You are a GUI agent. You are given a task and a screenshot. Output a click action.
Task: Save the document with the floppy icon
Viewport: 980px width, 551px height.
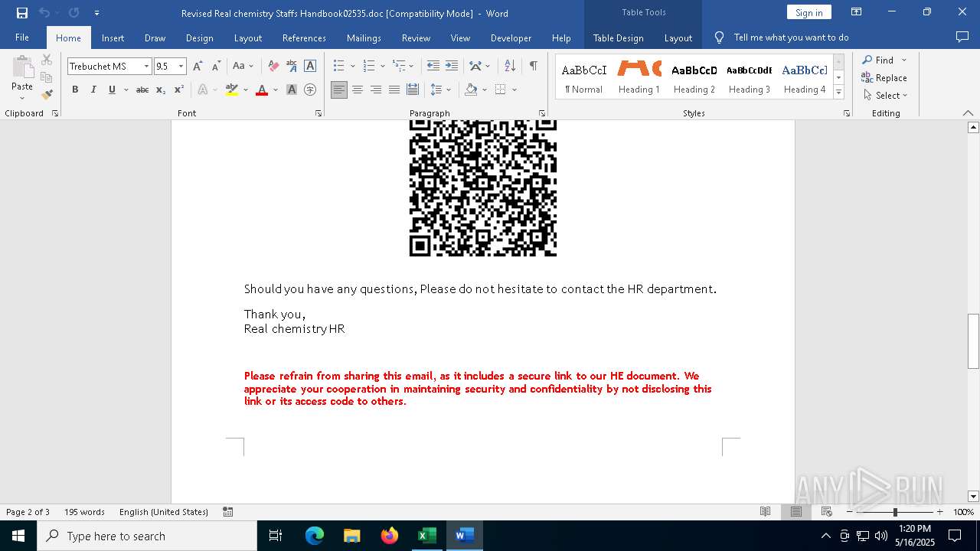pyautogui.click(x=22, y=13)
